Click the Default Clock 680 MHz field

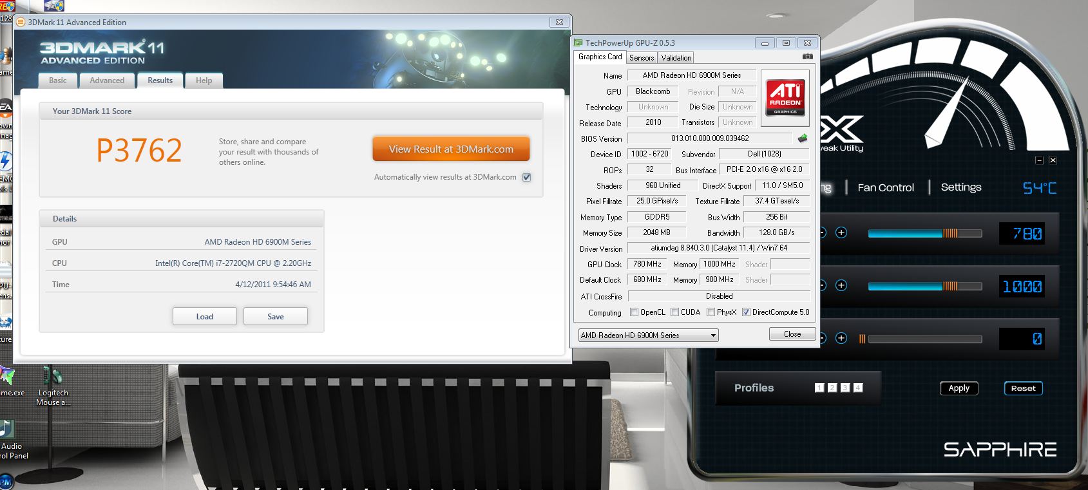pos(647,279)
